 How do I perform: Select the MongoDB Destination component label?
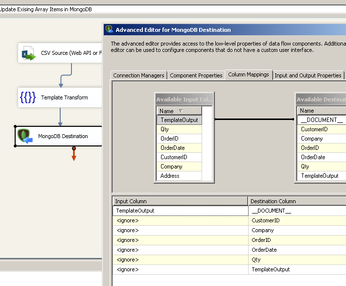[x=63, y=136]
